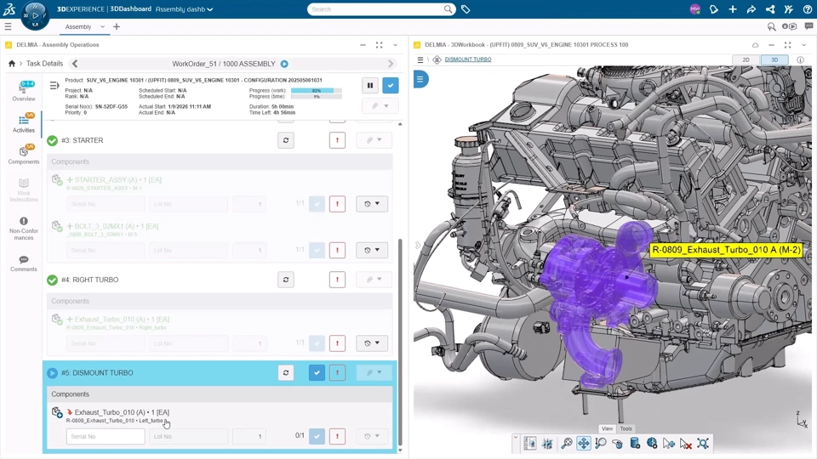Screen dimensions: 817x459
Task: Click the remove selection cursor icon
Action: click(686, 444)
